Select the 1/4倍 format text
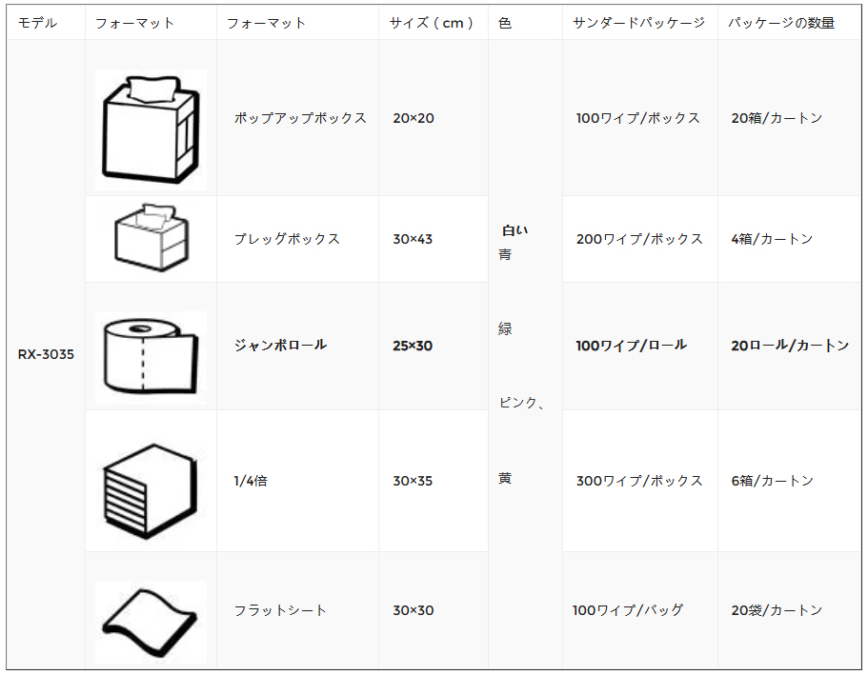The height and width of the screenshot is (675, 868). (x=251, y=481)
